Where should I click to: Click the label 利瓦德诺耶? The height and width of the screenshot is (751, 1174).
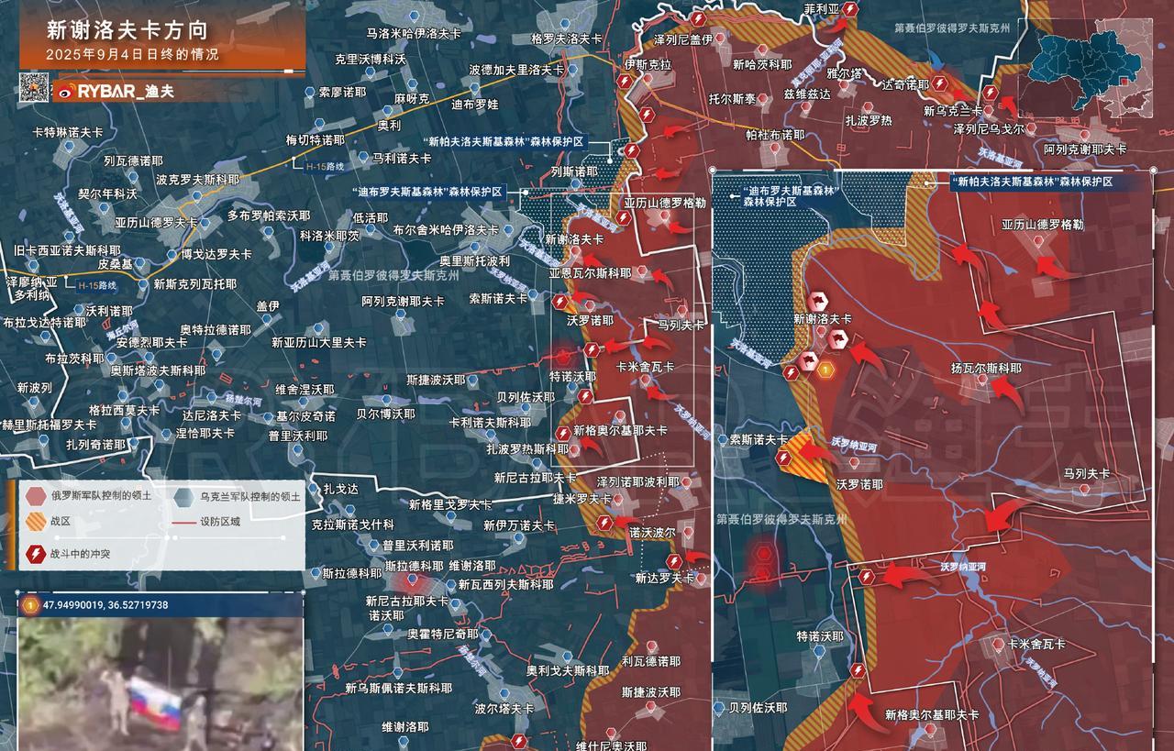click(652, 660)
